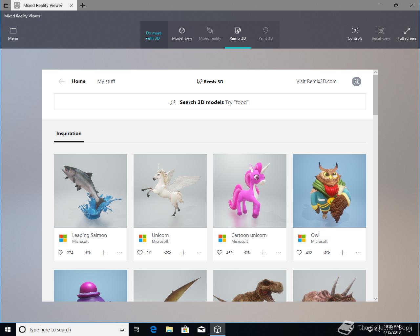Select the Mixed reality mode
Screen dimensions: 420x336
coord(210,34)
